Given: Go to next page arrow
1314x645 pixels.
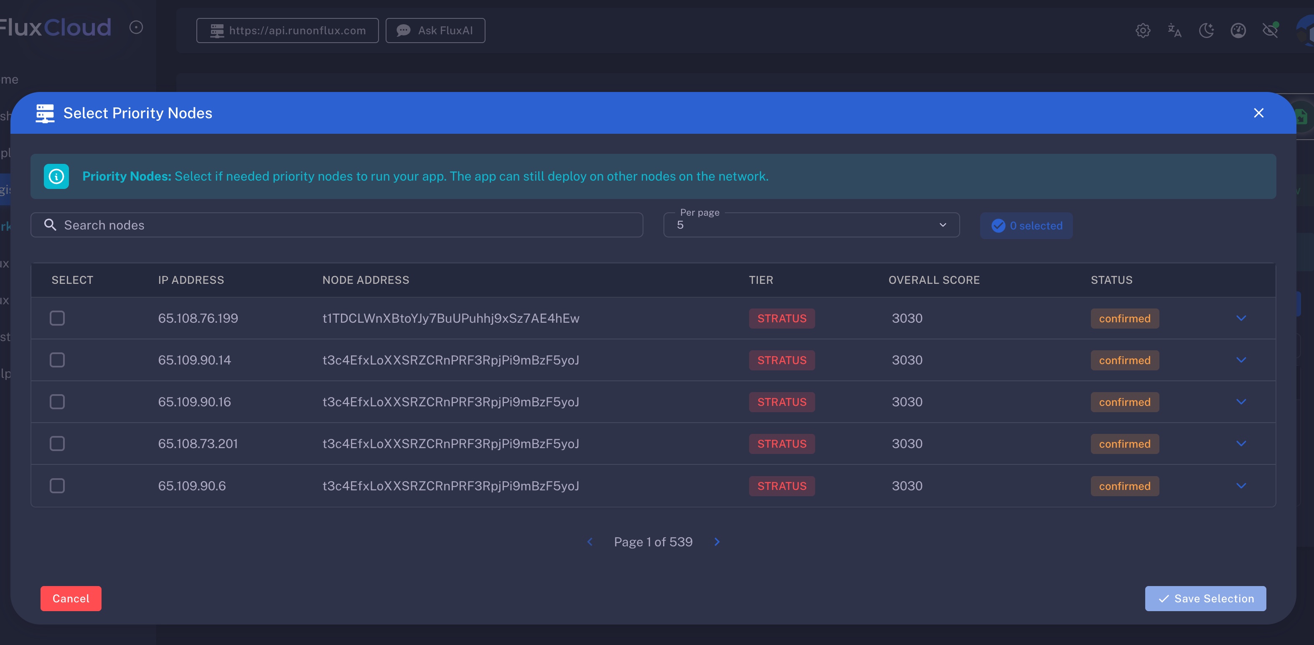Looking at the screenshot, I should point(717,542).
